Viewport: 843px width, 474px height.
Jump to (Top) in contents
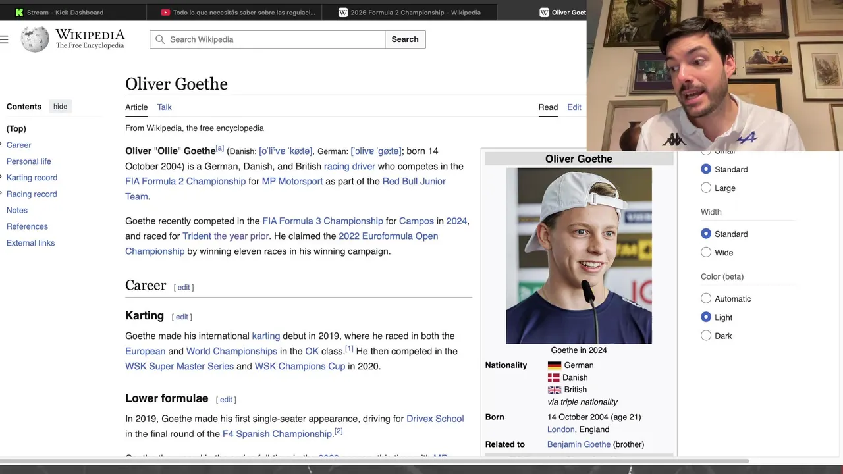click(x=16, y=129)
